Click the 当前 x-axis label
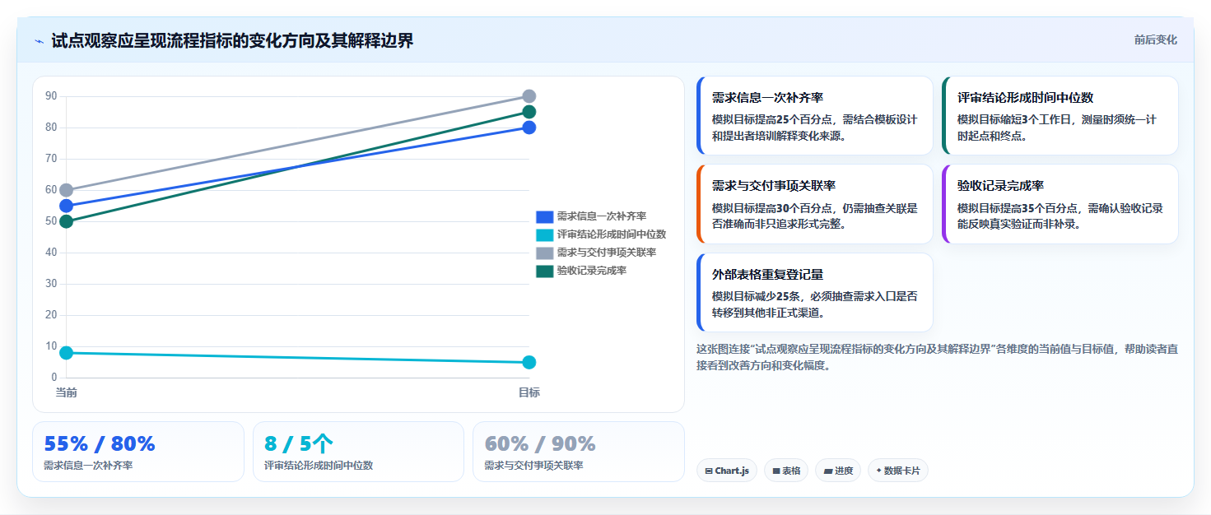Screen dimensions: 1211x515 [67, 392]
